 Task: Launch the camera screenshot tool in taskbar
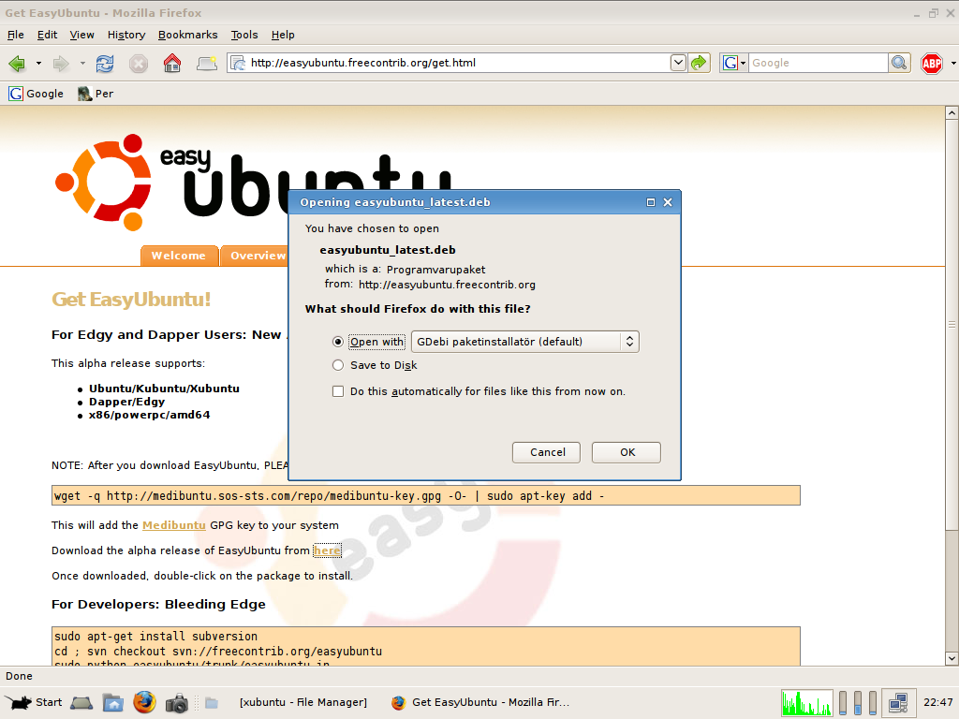coord(177,703)
